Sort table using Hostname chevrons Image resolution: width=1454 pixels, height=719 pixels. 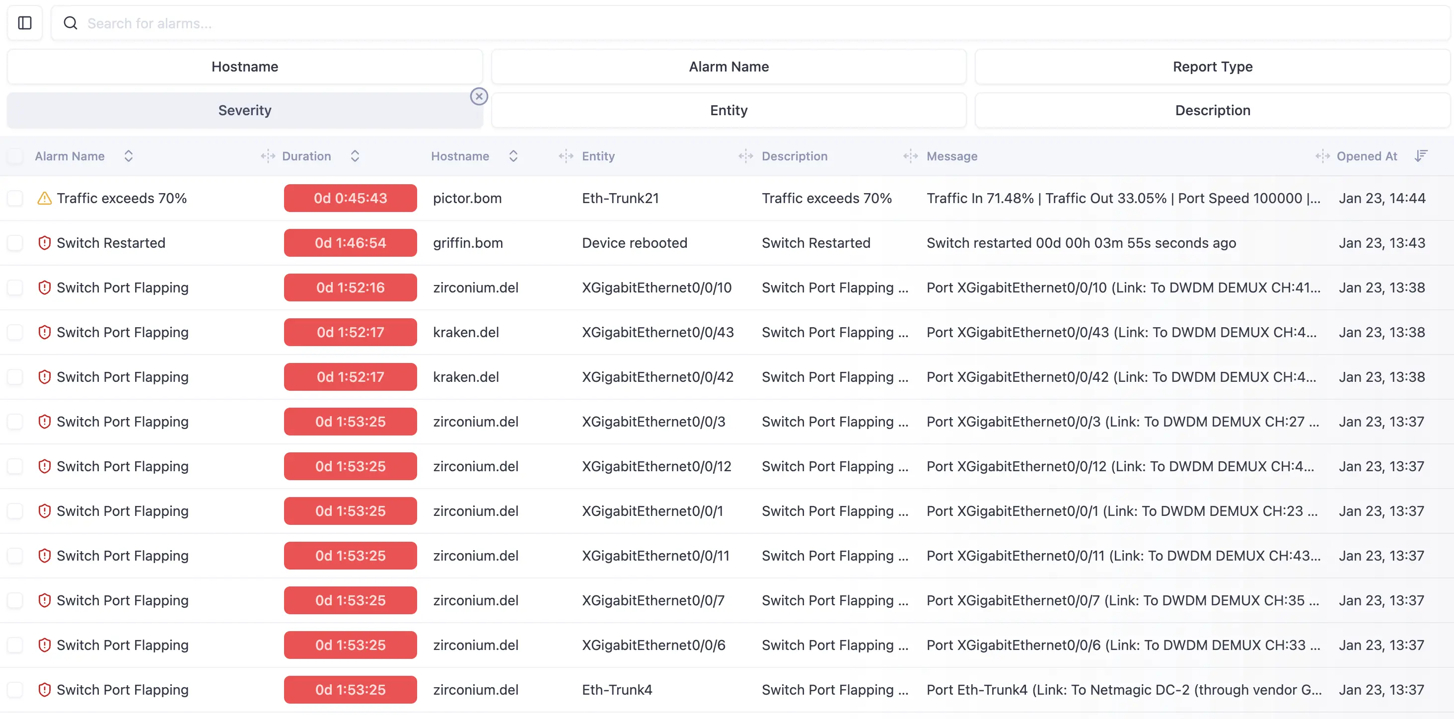coord(513,156)
